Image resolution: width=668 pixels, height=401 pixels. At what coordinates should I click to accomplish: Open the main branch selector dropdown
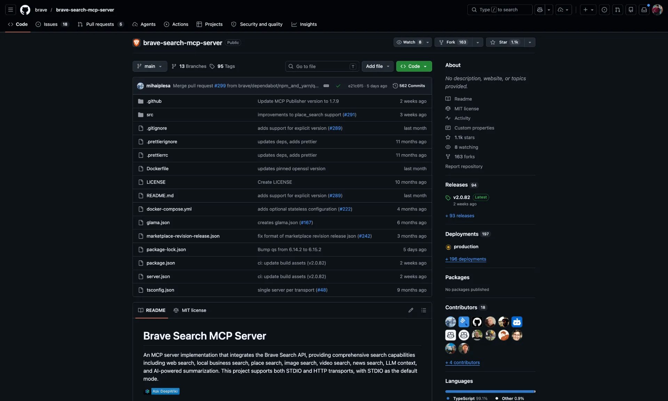pyautogui.click(x=150, y=66)
